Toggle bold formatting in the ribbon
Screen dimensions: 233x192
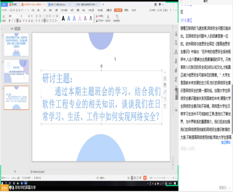pos(9,21)
